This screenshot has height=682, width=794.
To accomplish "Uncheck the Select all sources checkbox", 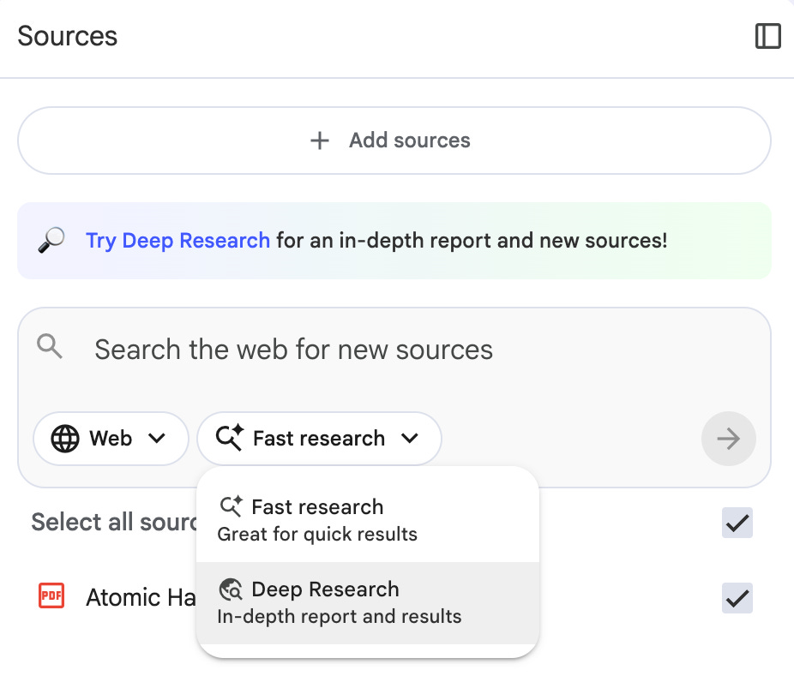I will click(737, 522).
